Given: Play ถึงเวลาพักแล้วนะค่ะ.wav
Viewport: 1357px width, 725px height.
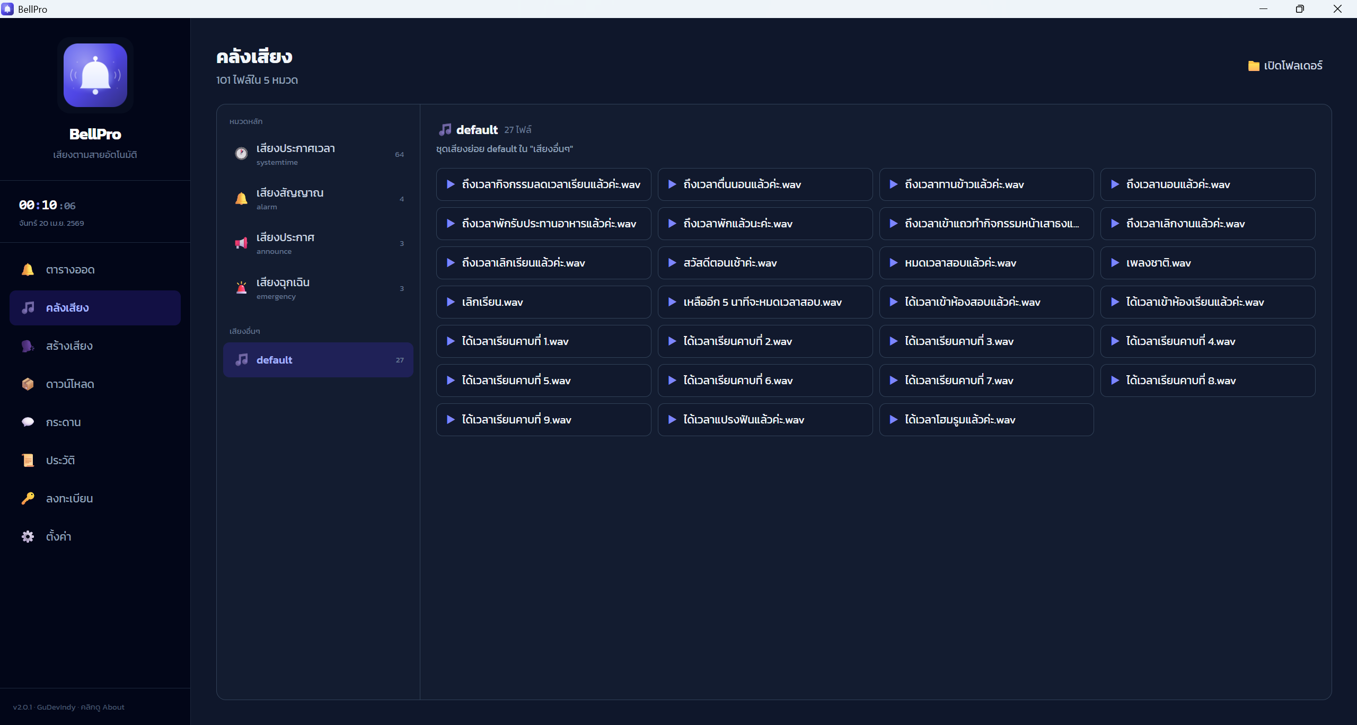Looking at the screenshot, I should coord(765,224).
